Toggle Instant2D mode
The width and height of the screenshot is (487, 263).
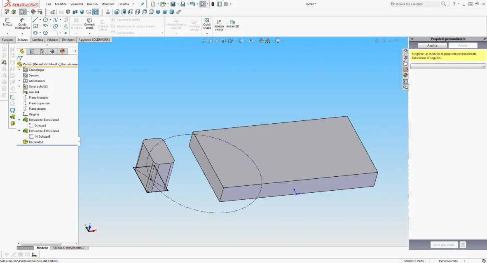point(233,23)
